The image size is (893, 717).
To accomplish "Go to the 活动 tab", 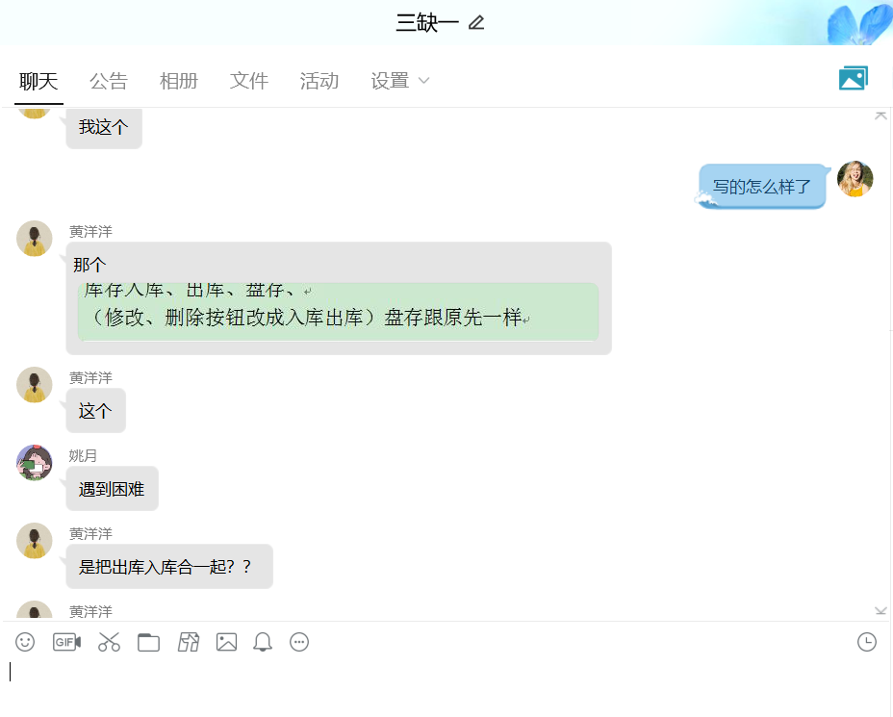I will pos(319,81).
